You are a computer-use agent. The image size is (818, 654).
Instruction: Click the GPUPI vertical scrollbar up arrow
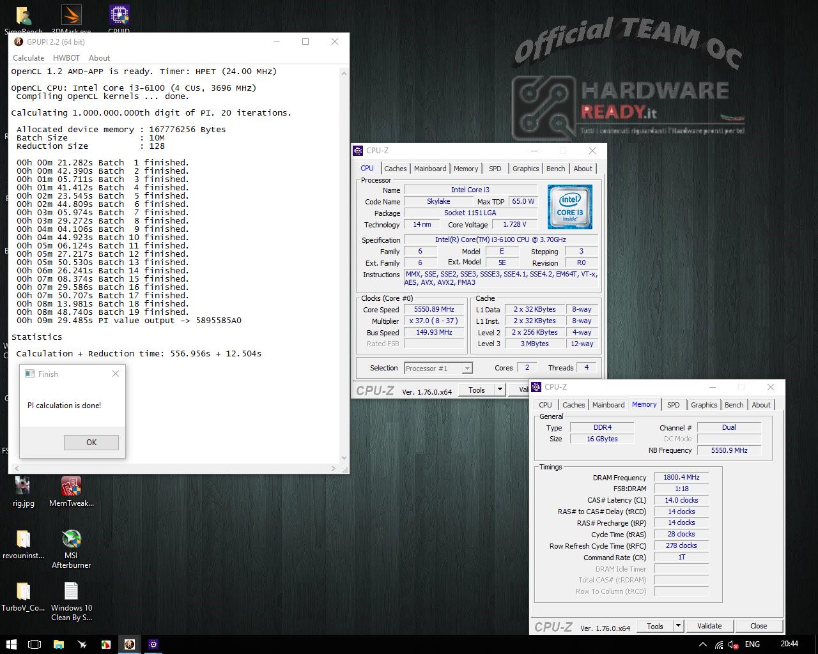[x=344, y=73]
